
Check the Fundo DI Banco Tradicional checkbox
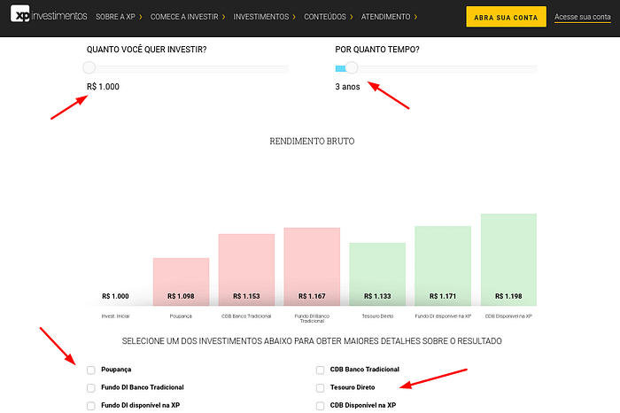91,387
